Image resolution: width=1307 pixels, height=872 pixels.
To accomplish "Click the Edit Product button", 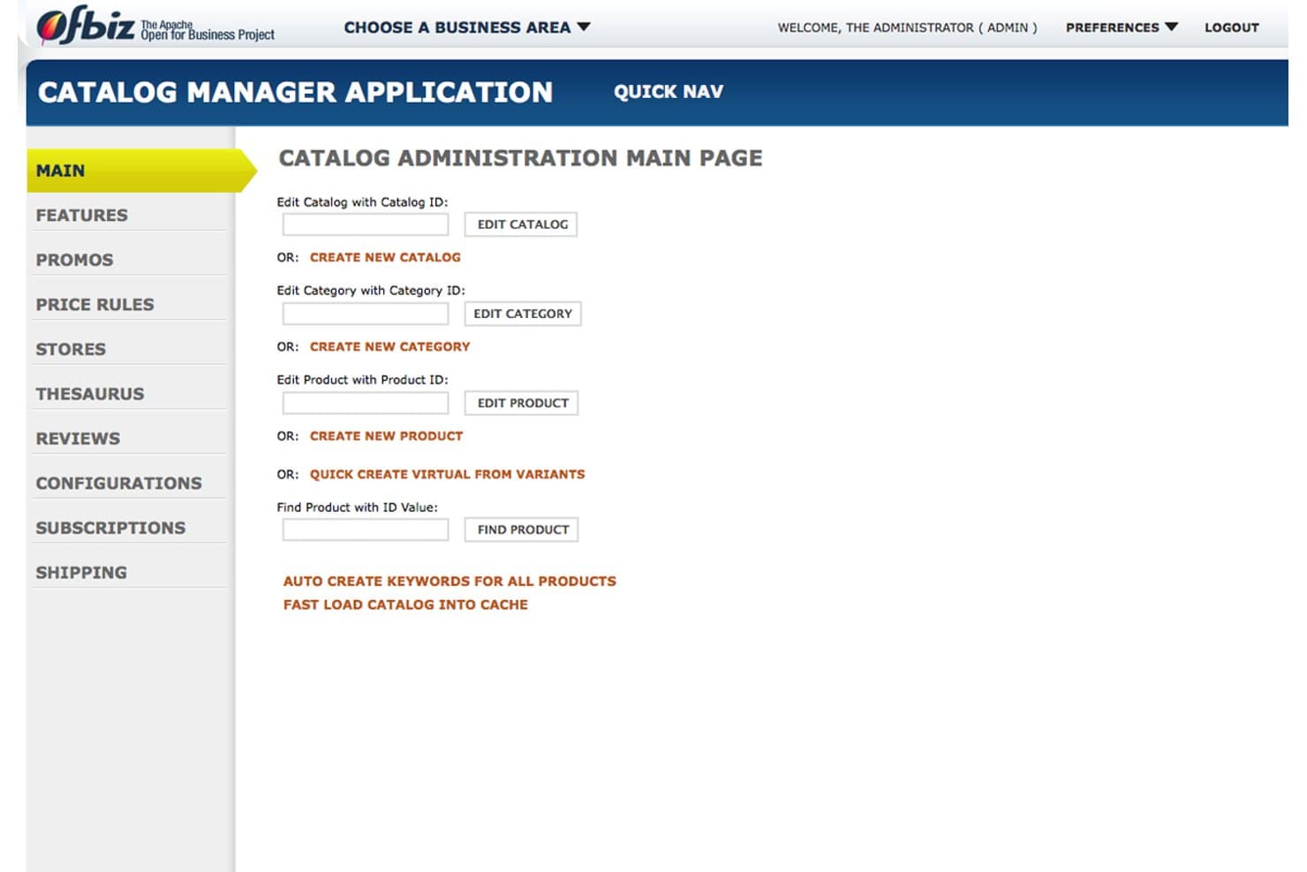I will [x=522, y=403].
